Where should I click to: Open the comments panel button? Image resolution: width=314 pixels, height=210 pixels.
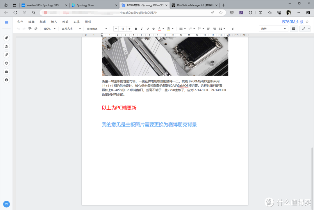[x=294, y=29]
